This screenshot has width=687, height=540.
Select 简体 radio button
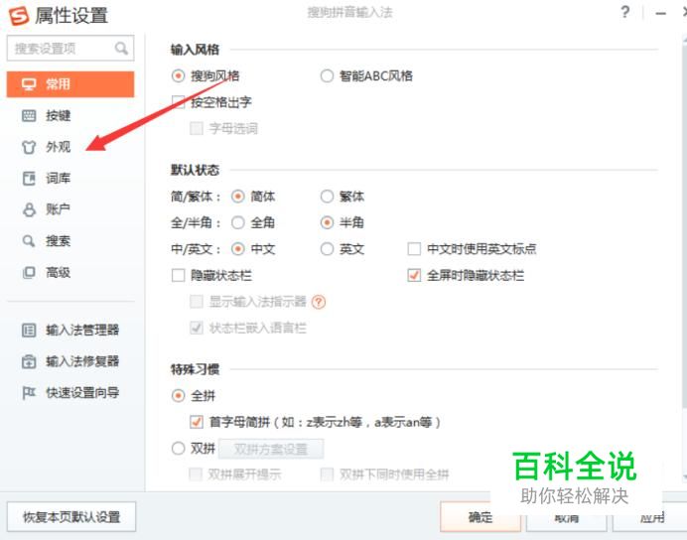click(238, 197)
